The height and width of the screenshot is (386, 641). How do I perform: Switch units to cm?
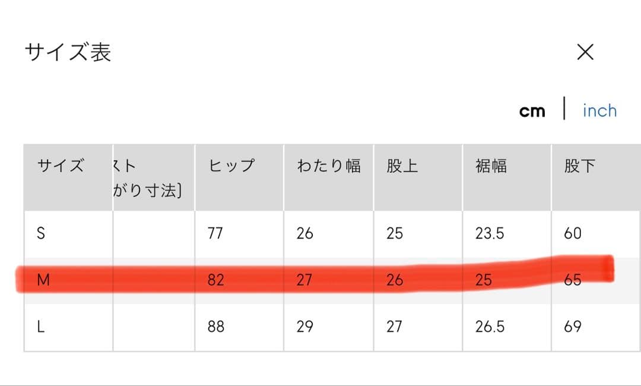[x=532, y=111]
